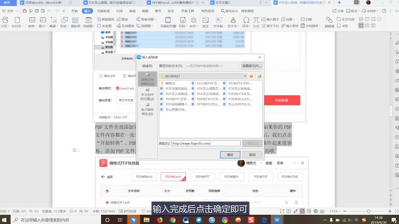399x224 pixels.
Task: Toggle 拼写检查 in status bar
Action: (128, 211)
